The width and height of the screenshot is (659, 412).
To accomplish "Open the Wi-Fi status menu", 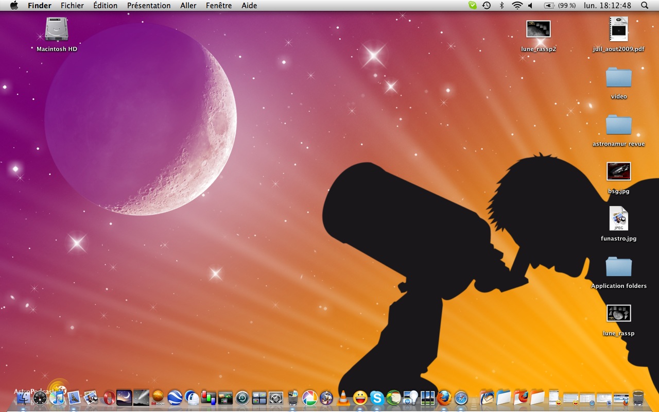I will click(x=517, y=6).
